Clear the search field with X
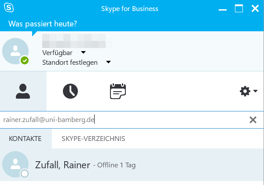The width and height of the screenshot is (264, 185). [x=253, y=120]
